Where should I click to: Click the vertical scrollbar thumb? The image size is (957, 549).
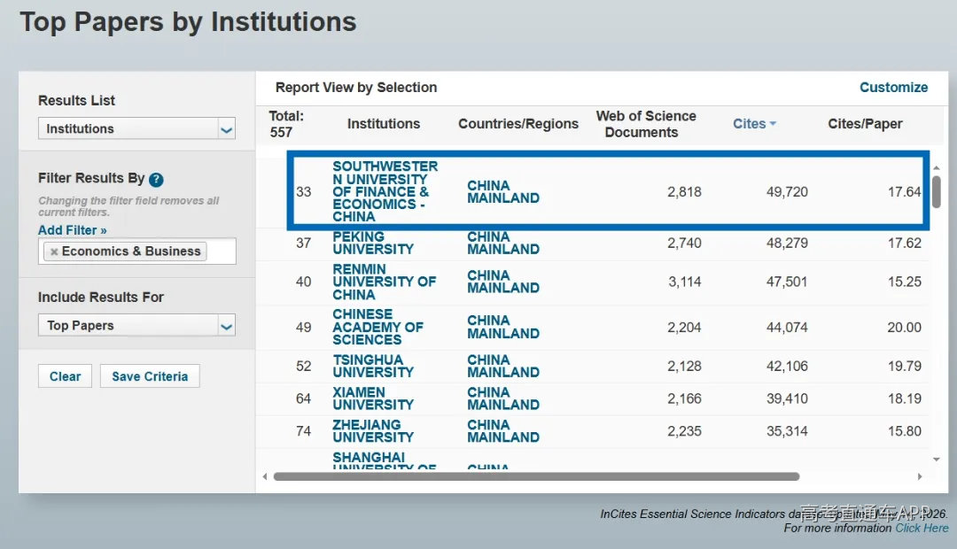[x=937, y=191]
